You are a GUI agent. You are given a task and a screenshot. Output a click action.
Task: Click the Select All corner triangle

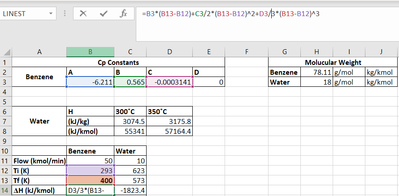coord(7,52)
